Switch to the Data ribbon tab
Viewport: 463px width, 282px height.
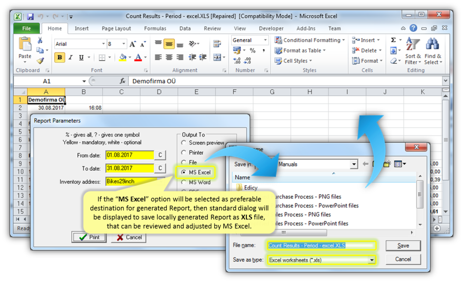click(x=185, y=28)
